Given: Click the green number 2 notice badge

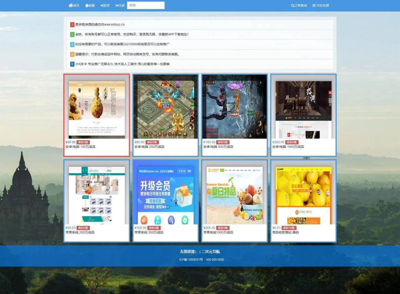Looking at the screenshot, I should point(72,34).
